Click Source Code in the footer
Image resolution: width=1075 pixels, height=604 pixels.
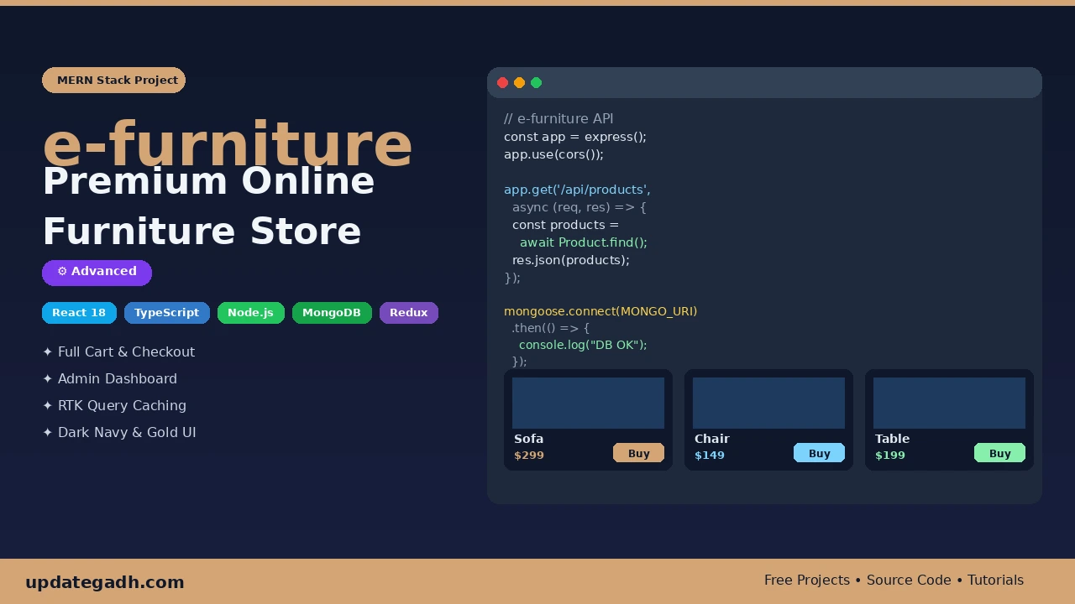pos(908,580)
